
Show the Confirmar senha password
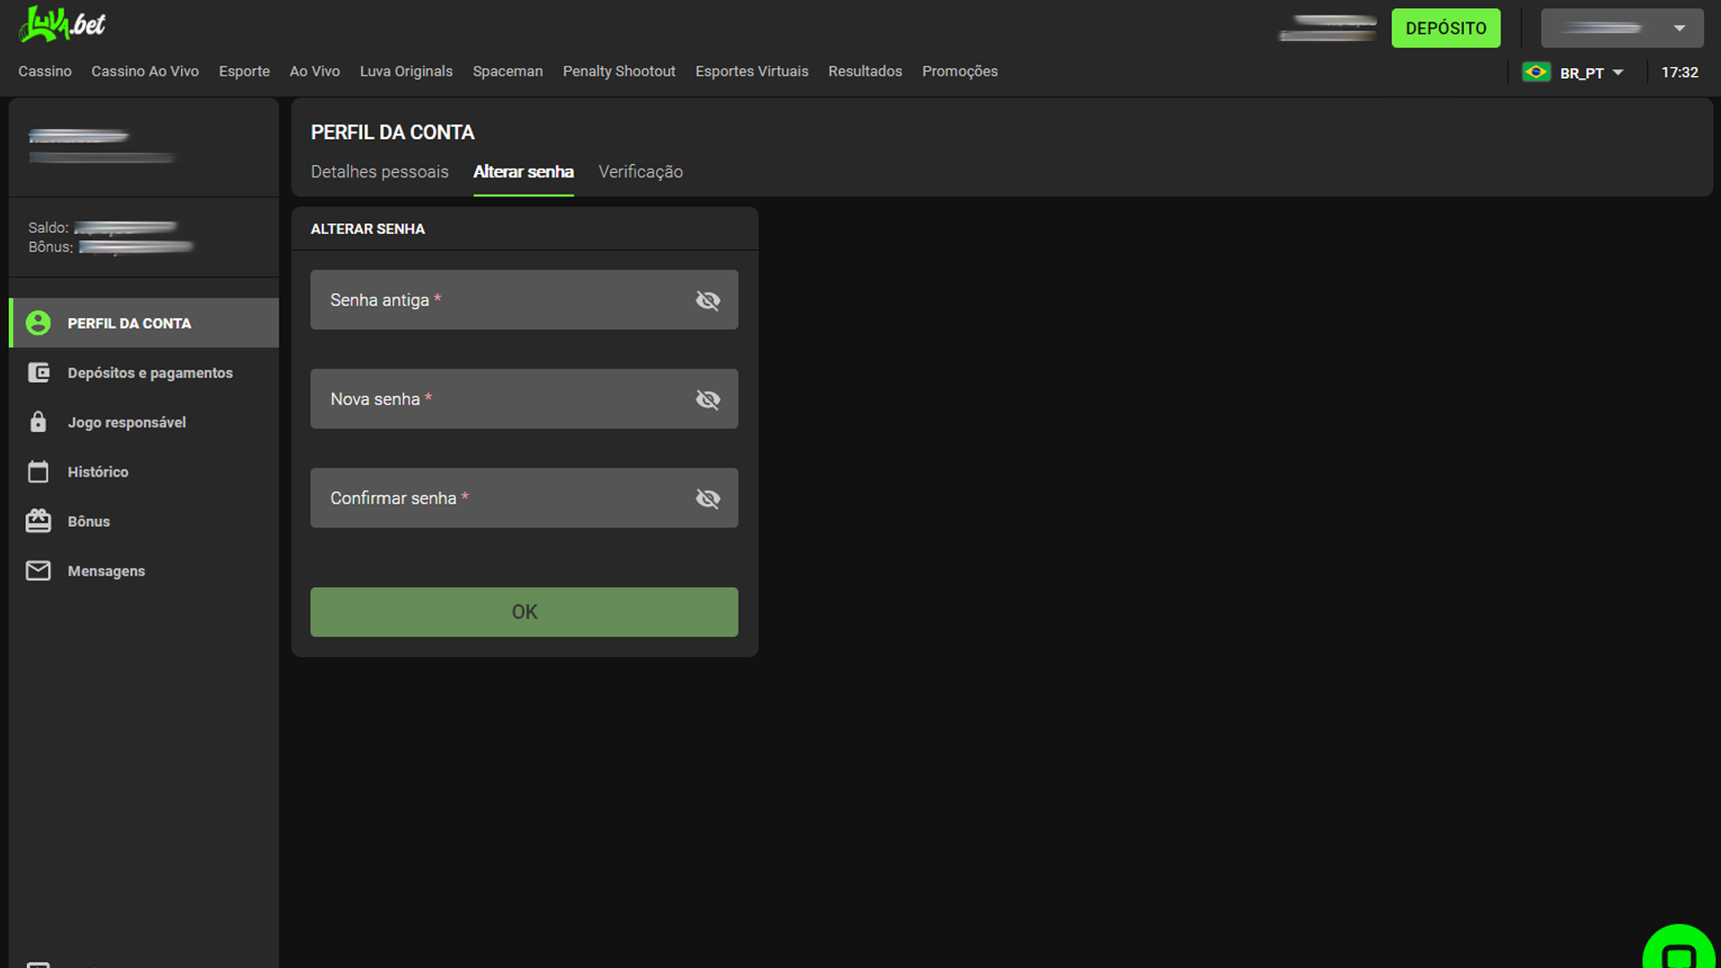point(708,498)
